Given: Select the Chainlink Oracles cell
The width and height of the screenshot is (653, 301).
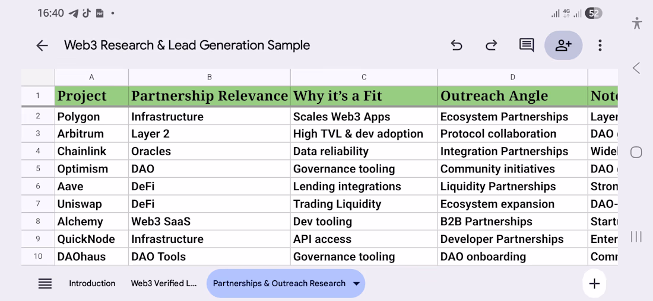Looking at the screenshot, I should point(209,152).
